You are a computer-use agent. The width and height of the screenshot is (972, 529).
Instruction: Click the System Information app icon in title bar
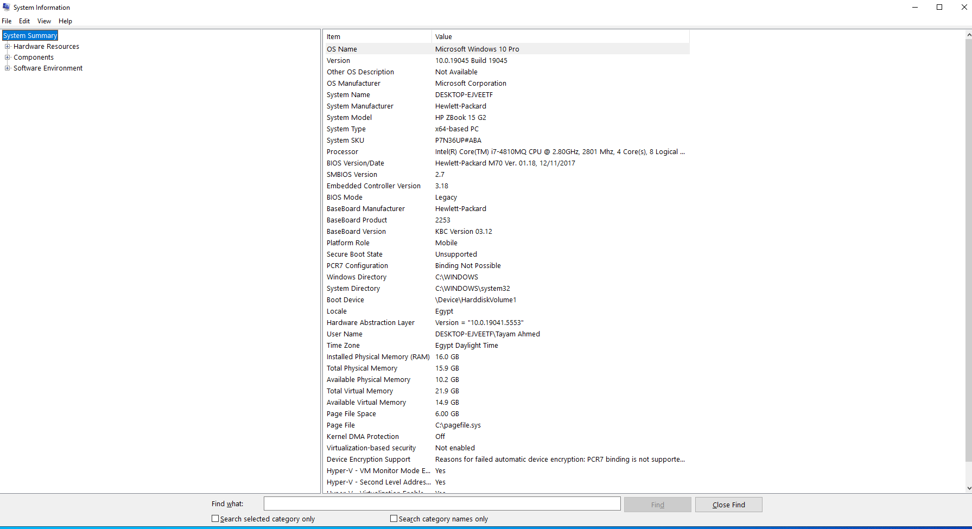point(7,7)
